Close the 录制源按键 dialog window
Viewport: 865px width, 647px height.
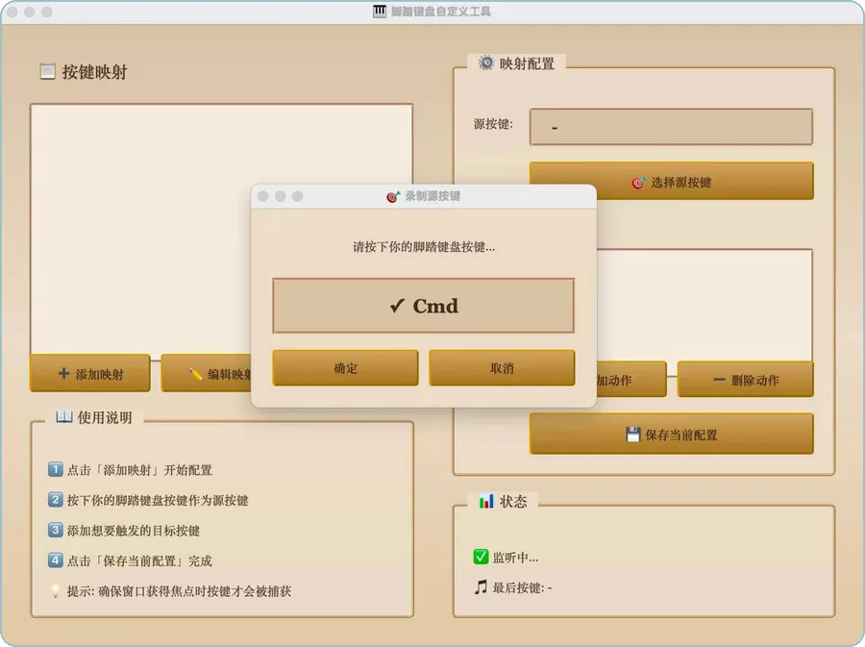(x=263, y=196)
